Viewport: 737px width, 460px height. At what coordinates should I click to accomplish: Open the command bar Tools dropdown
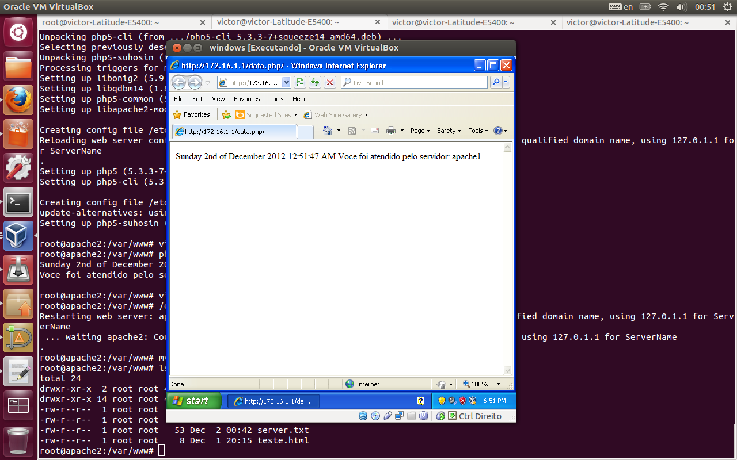click(x=478, y=131)
